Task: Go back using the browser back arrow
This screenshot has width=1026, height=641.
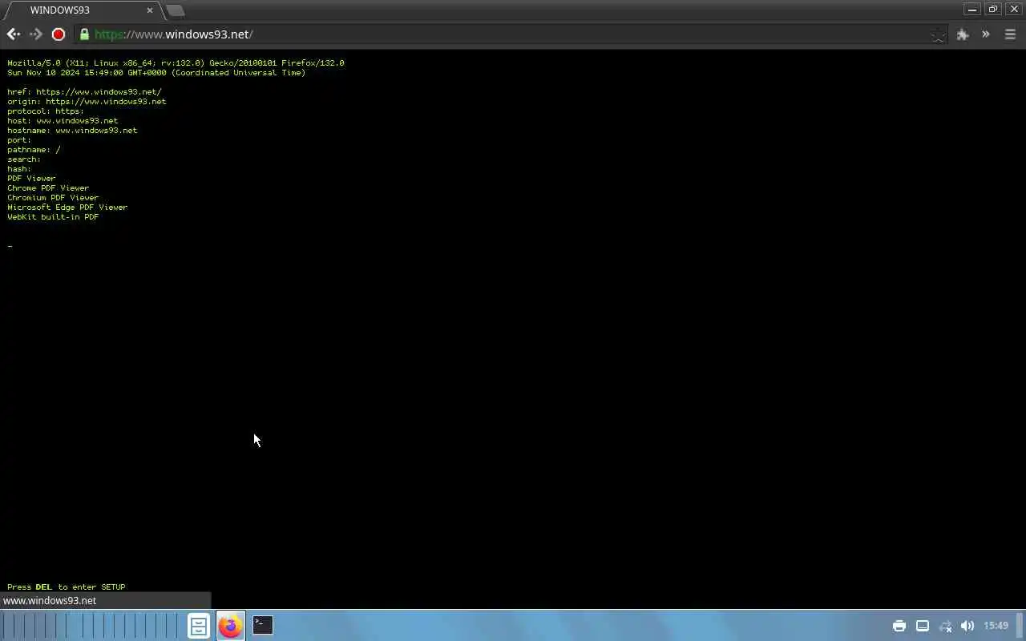Action: pos(13,34)
